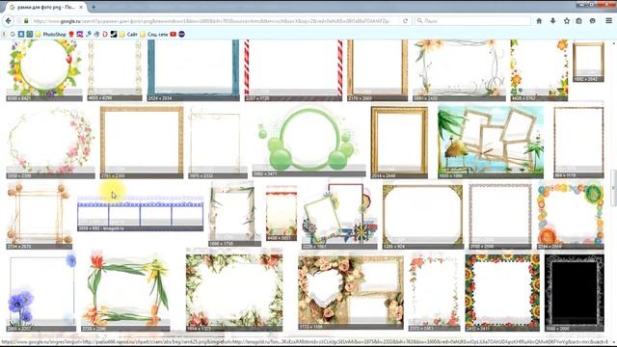
Task: Go back with the browser back arrow
Action: (9, 21)
